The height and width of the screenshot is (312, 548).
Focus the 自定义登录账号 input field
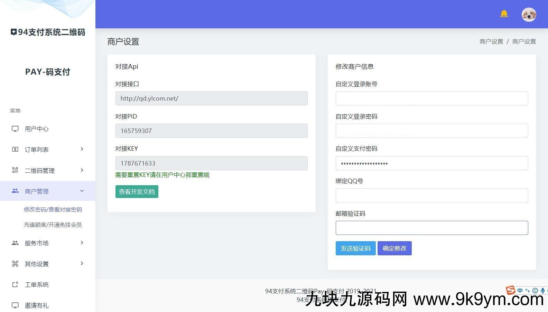tap(431, 98)
